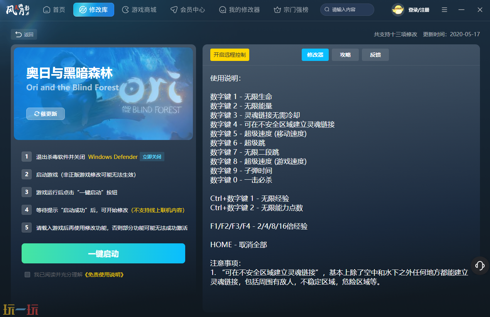Image resolution: width=490 pixels, height=317 pixels.
Task: Click the 不支持线上联机内容 warning text
Action: [x=158, y=210]
